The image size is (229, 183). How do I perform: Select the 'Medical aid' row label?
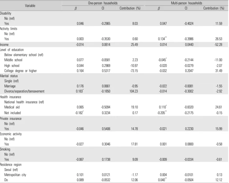coord(12,107)
